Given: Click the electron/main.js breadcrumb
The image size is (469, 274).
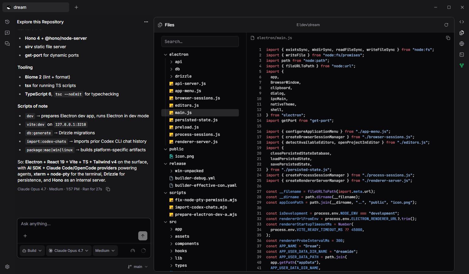Looking at the screenshot, I should pyautogui.click(x=274, y=38).
